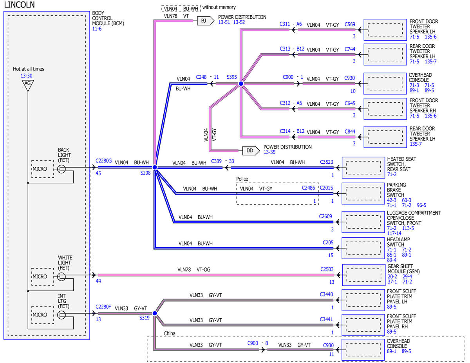Click the AG triangle symbol
The height and width of the screenshot is (363, 470).
[x=27, y=85]
